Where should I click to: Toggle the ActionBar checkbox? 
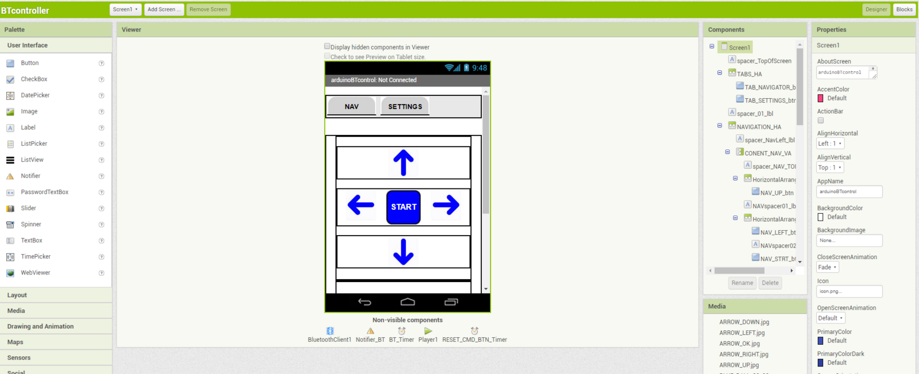tap(821, 121)
